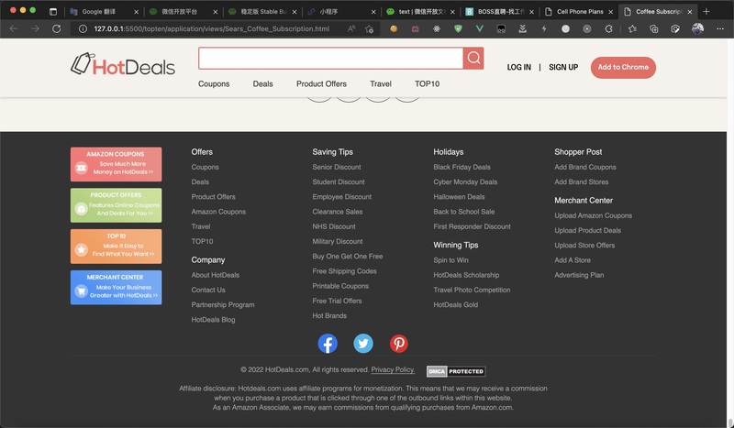This screenshot has height=428, width=734.
Task: Open a new browser tab
Action: click(706, 11)
